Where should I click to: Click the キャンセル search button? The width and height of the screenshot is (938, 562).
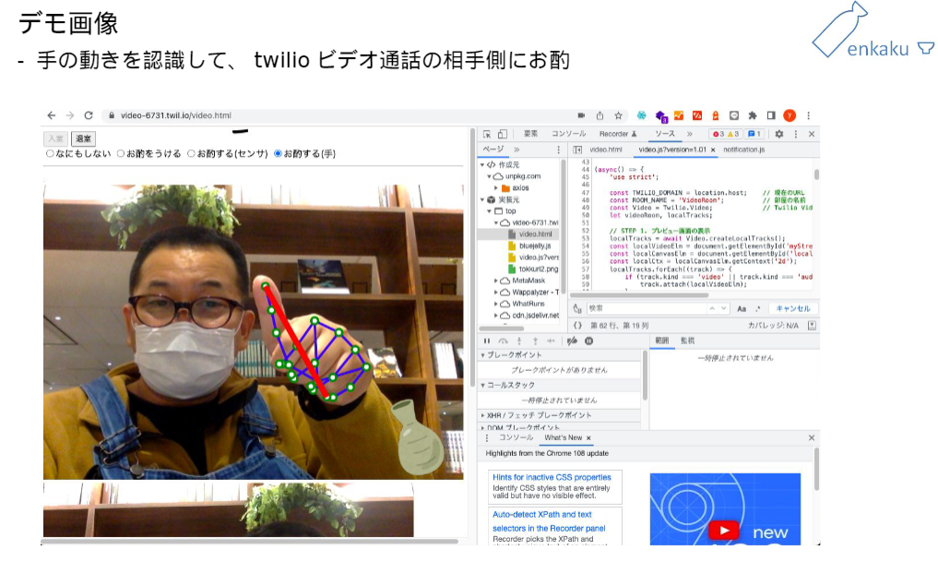click(x=792, y=309)
